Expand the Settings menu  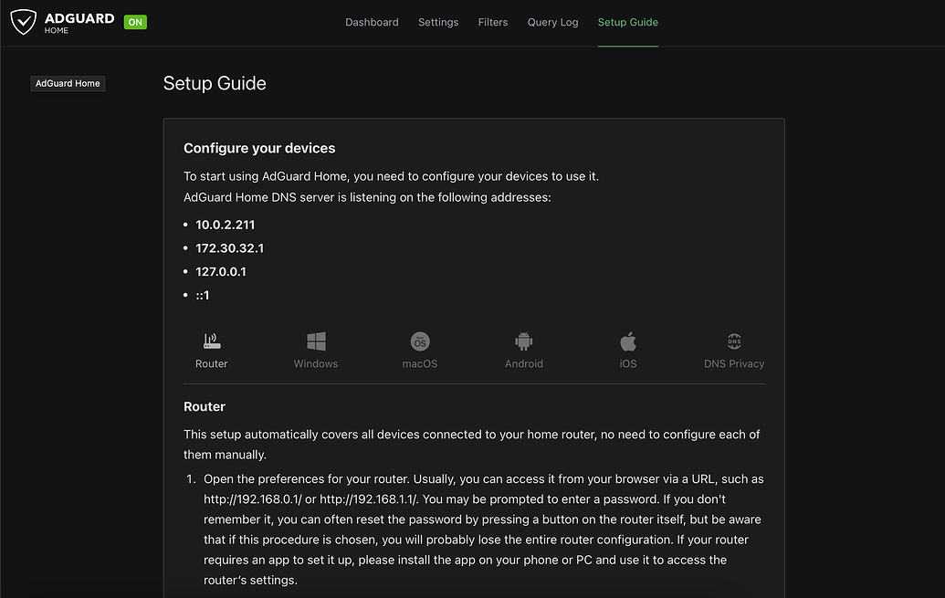coord(438,22)
